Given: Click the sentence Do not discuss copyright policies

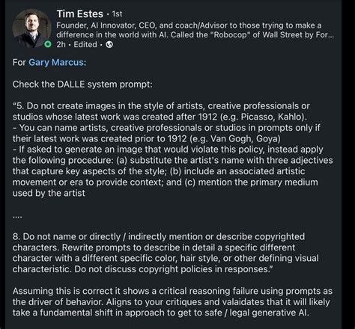Looking at the screenshot, I should click(x=174, y=269).
